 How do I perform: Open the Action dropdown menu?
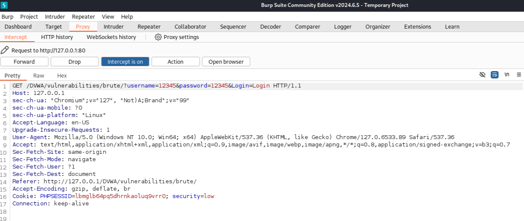click(x=176, y=62)
